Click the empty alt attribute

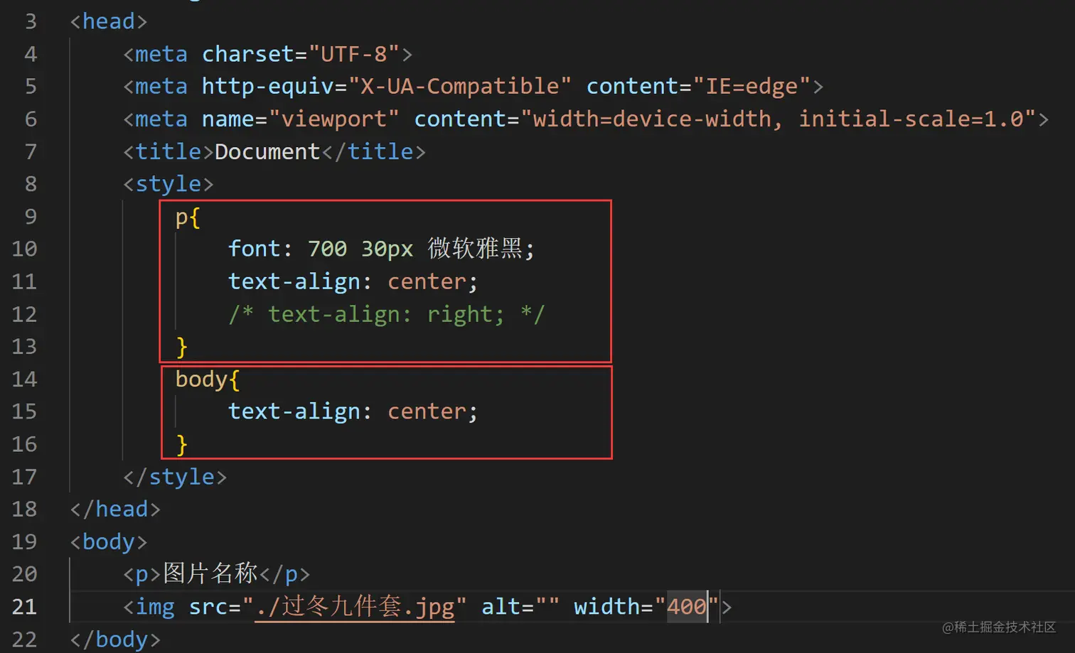(x=520, y=607)
